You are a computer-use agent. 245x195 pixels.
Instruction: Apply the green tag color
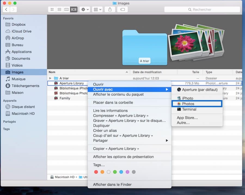[x=115, y=172]
